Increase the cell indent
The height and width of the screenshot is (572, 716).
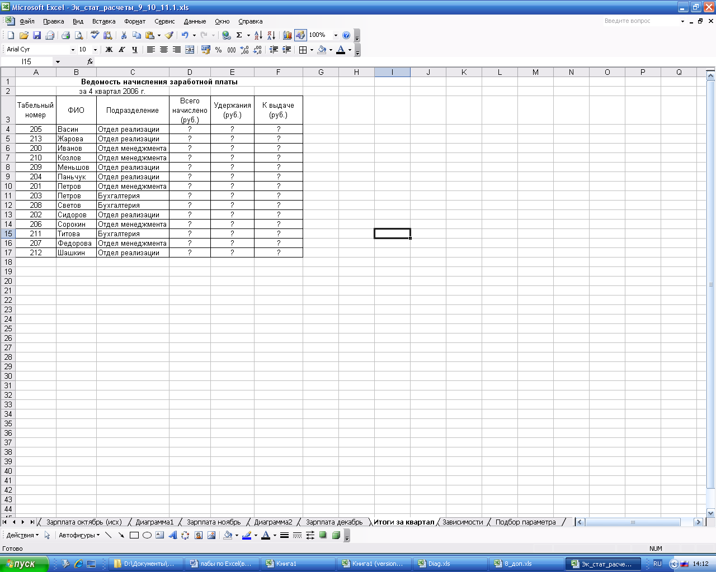tap(286, 50)
